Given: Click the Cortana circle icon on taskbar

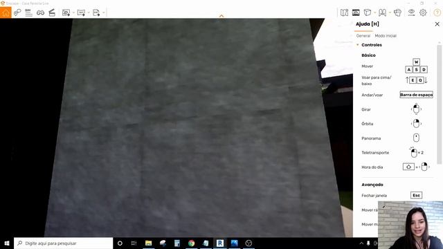Looking at the screenshot, I should pos(120,243).
